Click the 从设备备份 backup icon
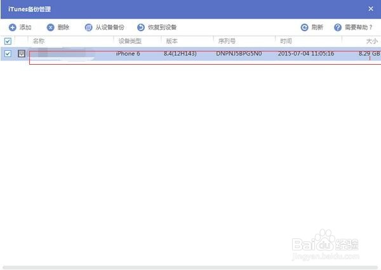 coord(88,27)
